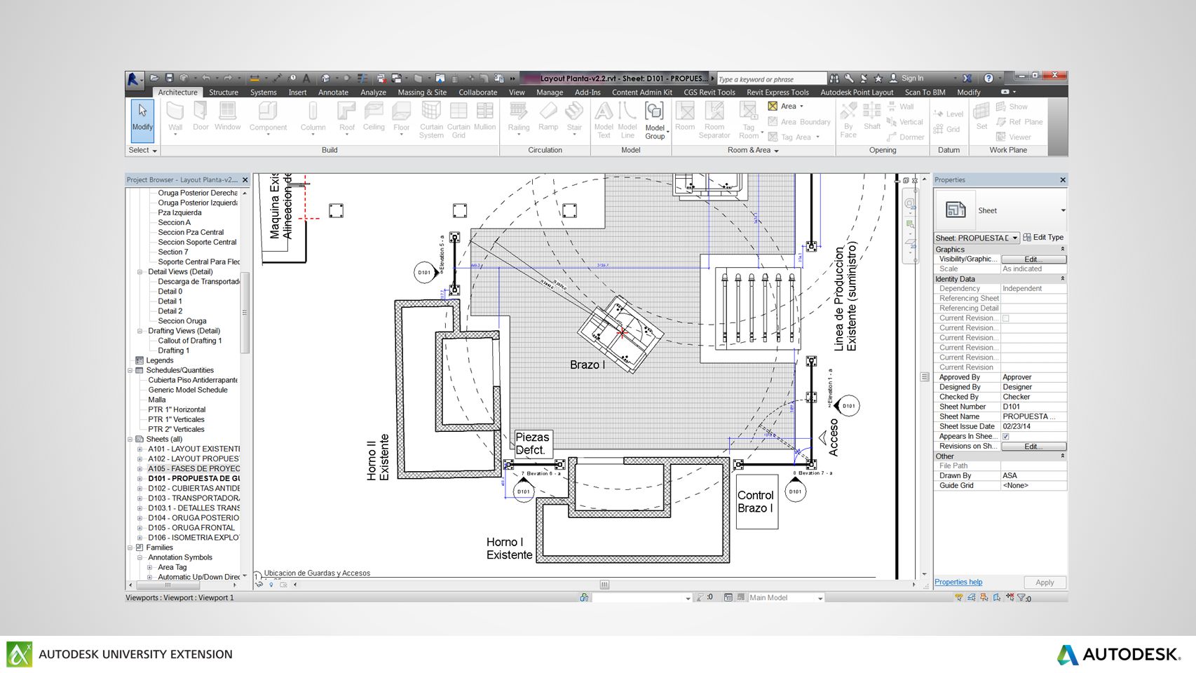Collapse the Sheets (all) tree node
This screenshot has width=1196, height=673.
(130, 440)
